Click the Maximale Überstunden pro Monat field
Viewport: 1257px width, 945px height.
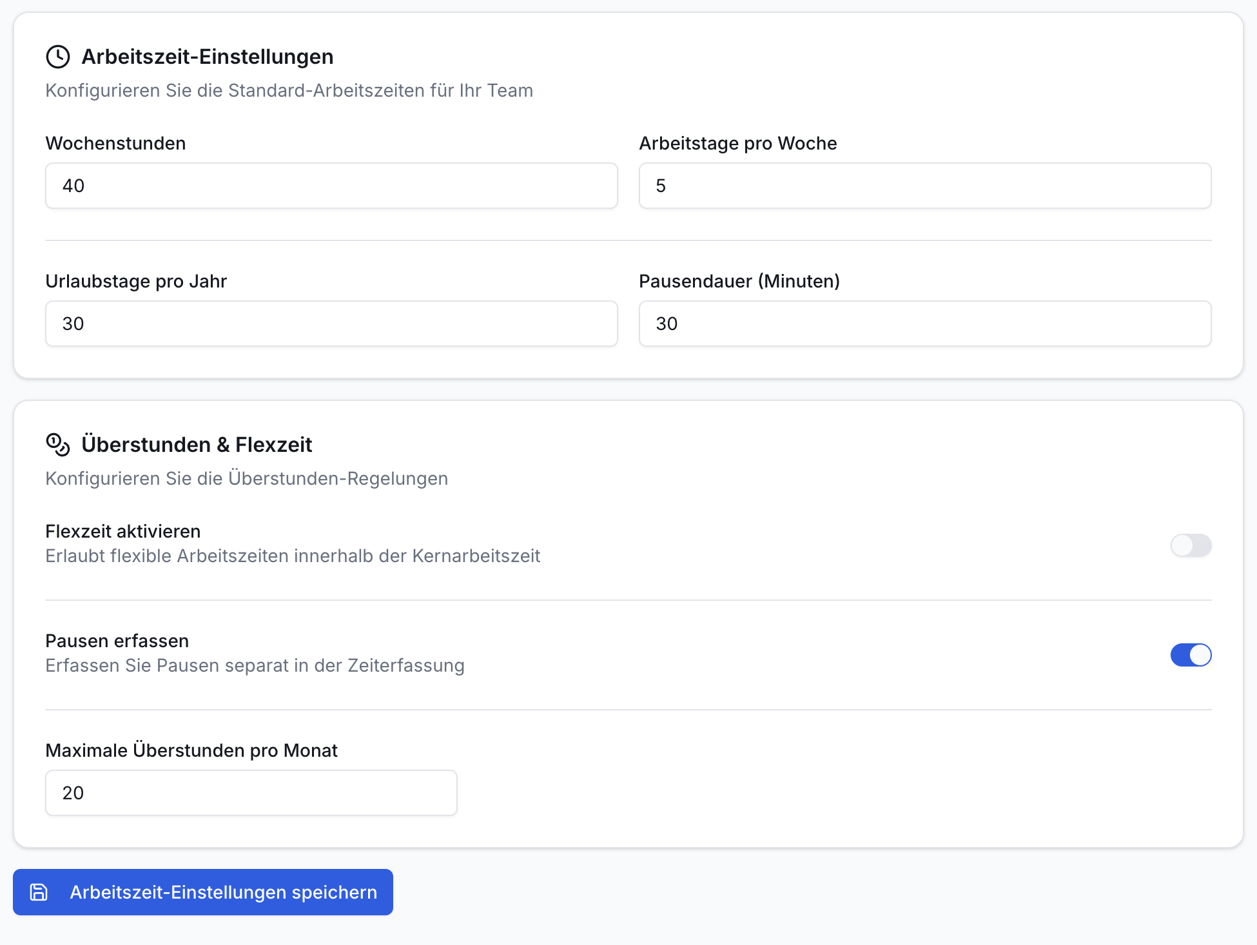251,793
